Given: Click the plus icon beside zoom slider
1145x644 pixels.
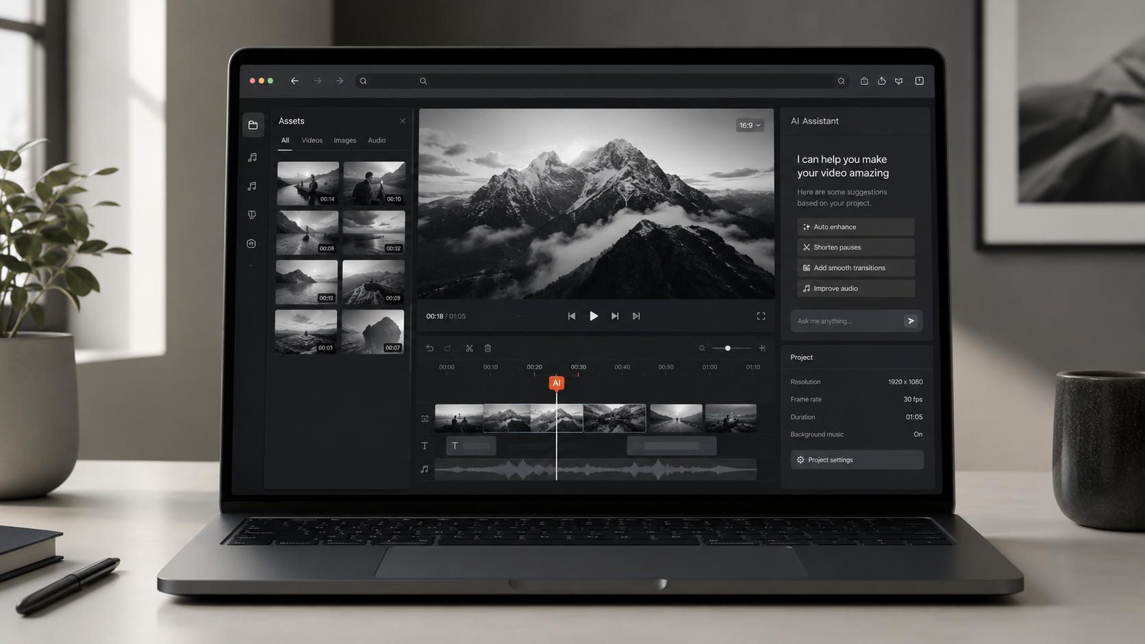Looking at the screenshot, I should pyautogui.click(x=762, y=348).
